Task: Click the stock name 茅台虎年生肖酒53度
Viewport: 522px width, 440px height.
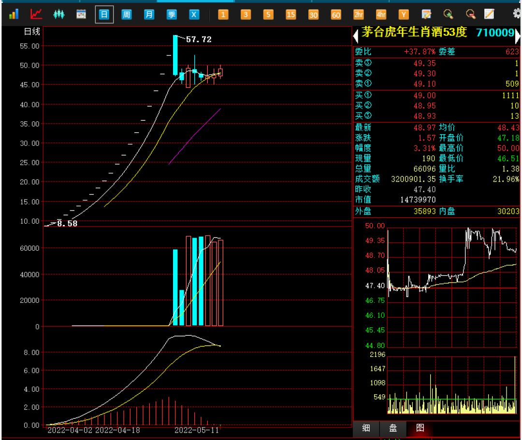Action: [x=414, y=32]
